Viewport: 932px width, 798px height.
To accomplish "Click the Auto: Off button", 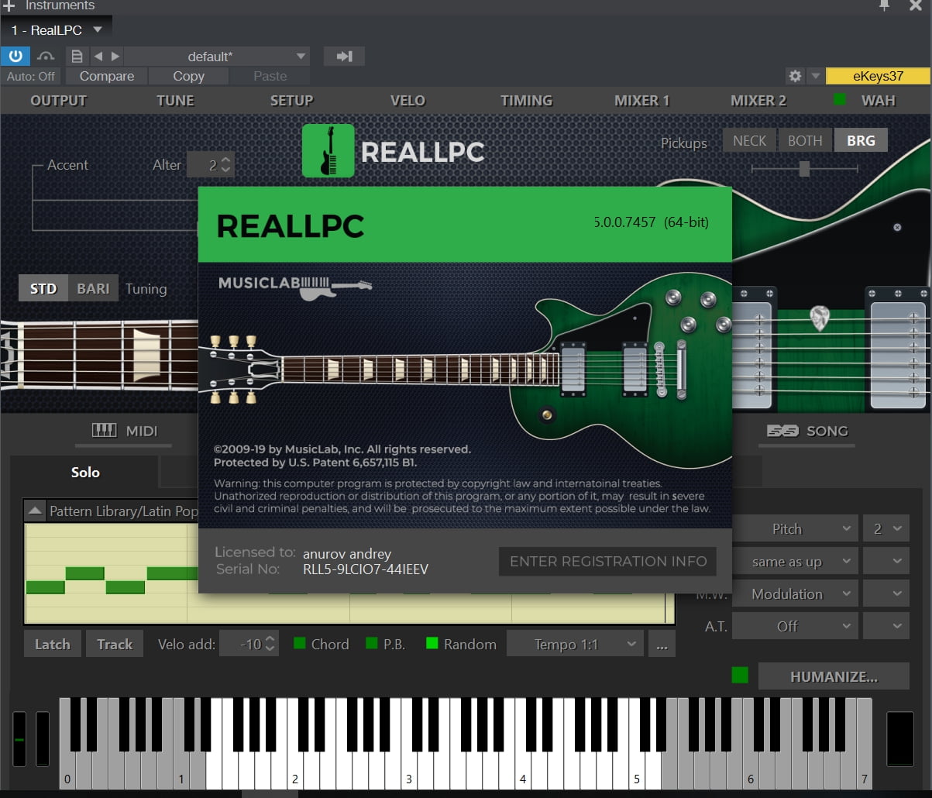I will (31, 76).
